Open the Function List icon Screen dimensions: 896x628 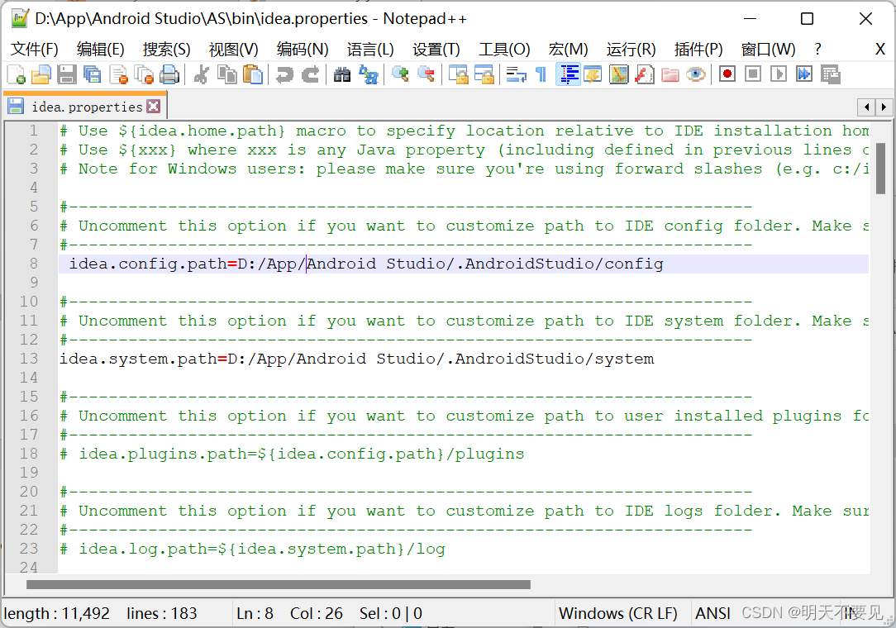(645, 75)
